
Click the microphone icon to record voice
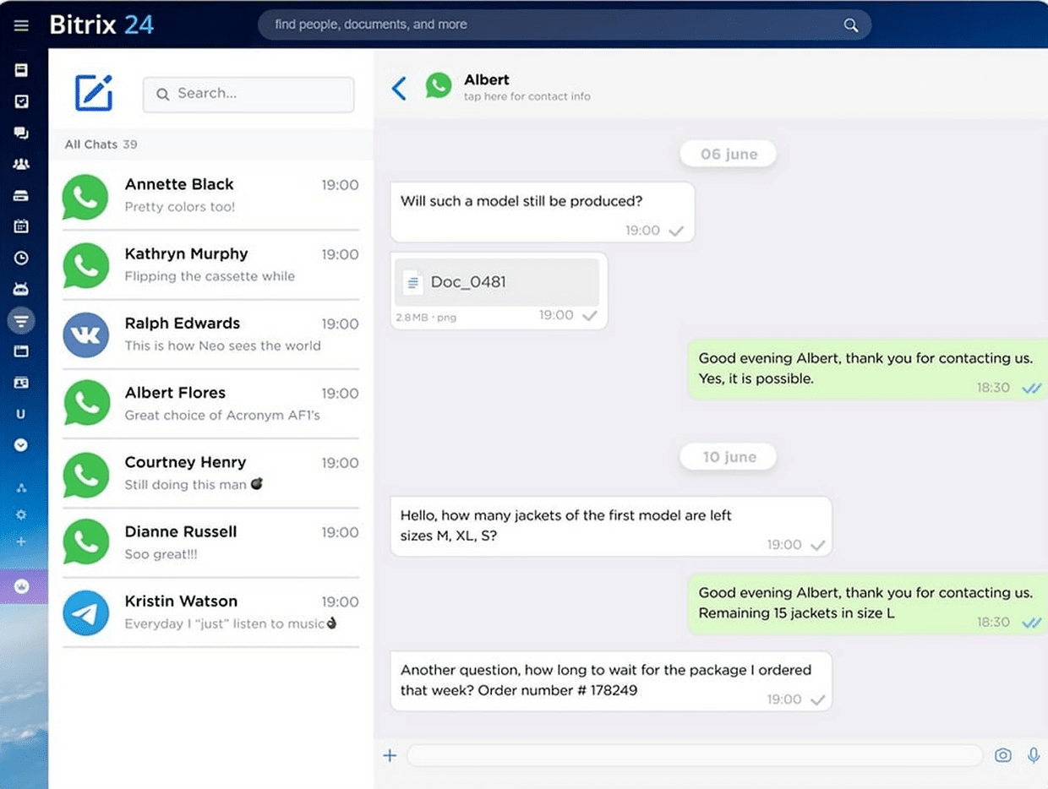click(x=1033, y=755)
